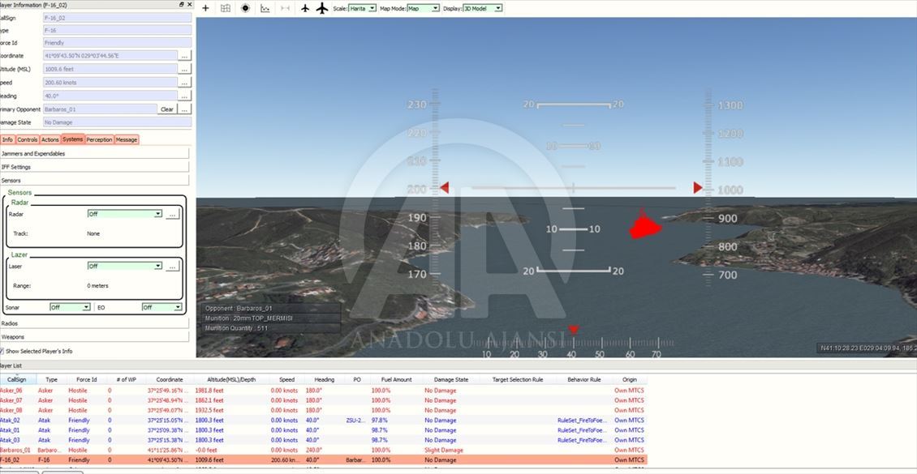Click Slight Damage cell of Barbaros_01
This screenshot has width=917, height=474.
pos(444,450)
